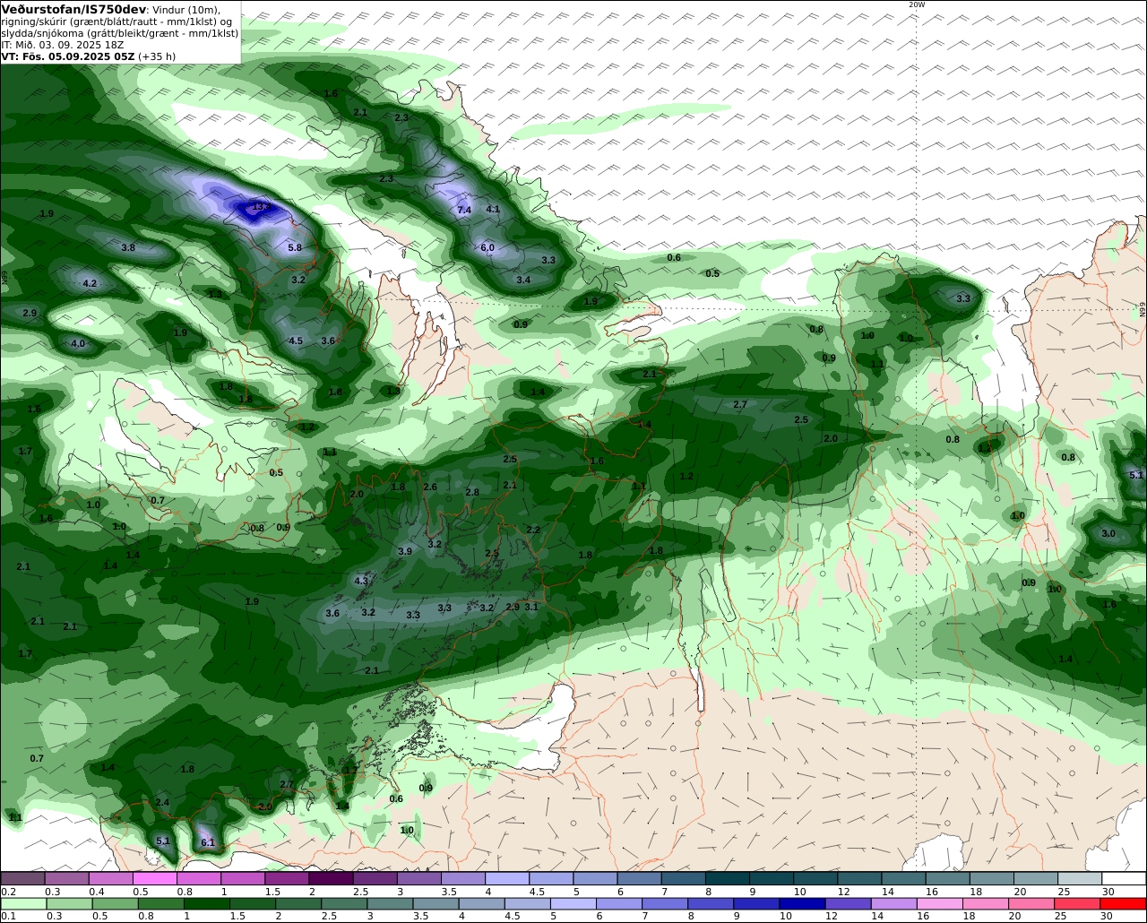Screen dimensions: 1147x923
Task: Click the 2.8 precipitation value on the map
Action: (x=472, y=492)
